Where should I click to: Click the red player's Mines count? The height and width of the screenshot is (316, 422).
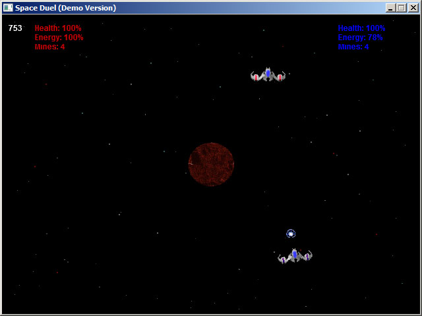(x=49, y=47)
